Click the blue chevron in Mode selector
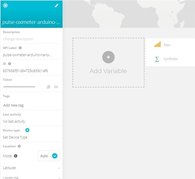 (55, 156)
